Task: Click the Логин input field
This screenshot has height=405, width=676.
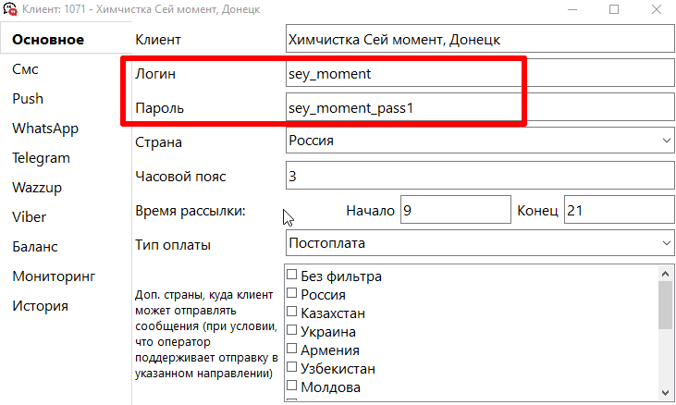Action: [x=480, y=73]
